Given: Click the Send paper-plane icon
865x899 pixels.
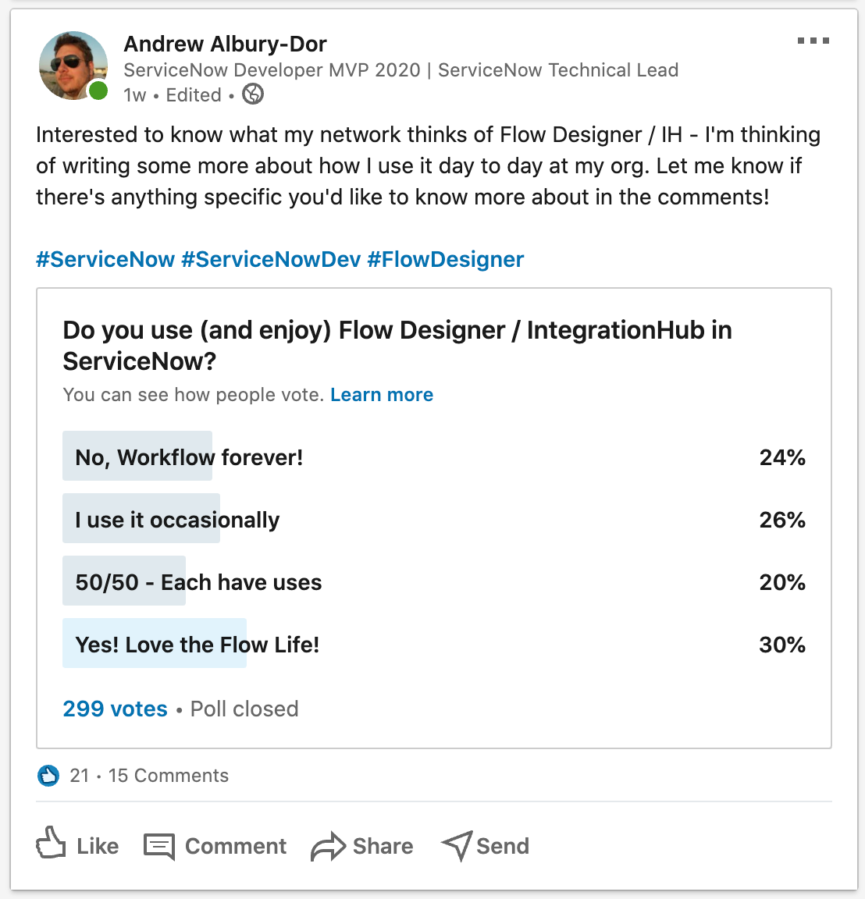Looking at the screenshot, I should [457, 846].
